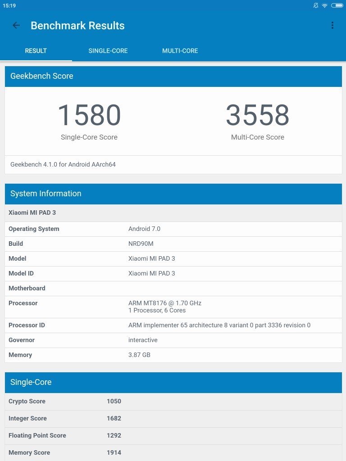Tap the back arrow icon
Viewport: 346px width, 461px height.
coord(16,26)
